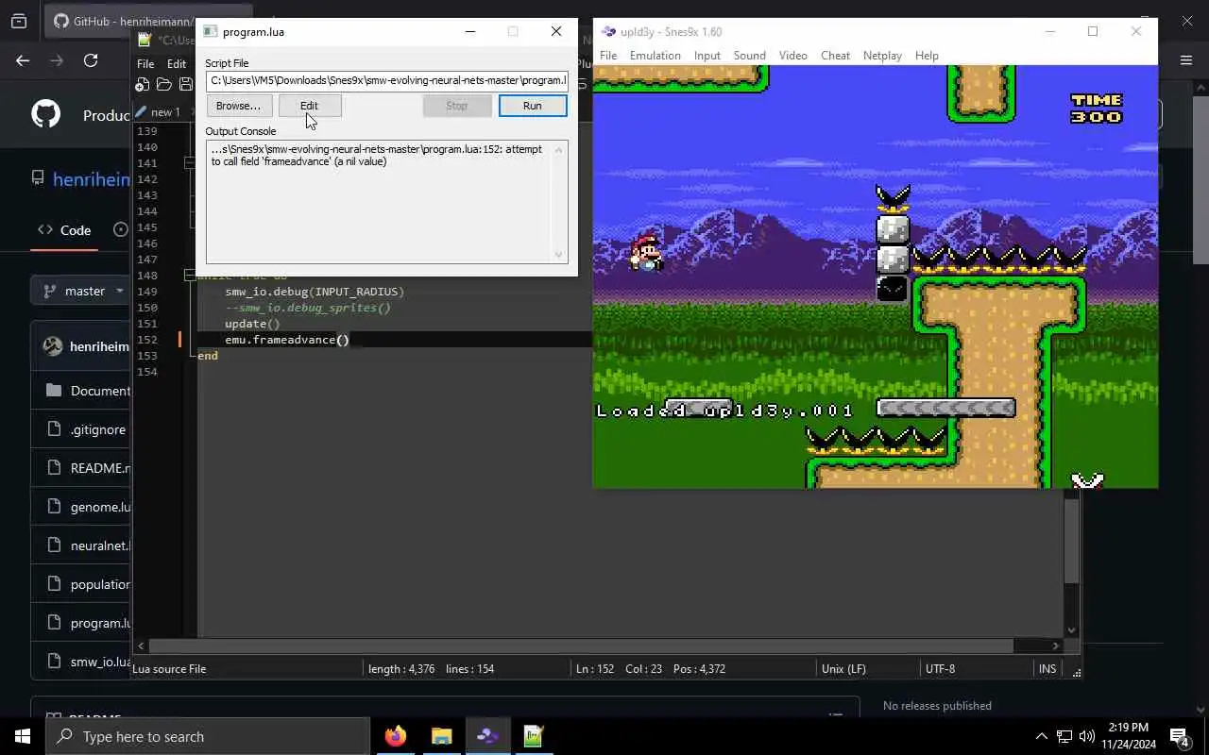Select the 'new 1' tab in Notepad++

tap(163, 111)
